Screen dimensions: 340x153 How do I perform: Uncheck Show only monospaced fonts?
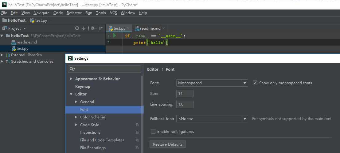[x=255, y=83]
